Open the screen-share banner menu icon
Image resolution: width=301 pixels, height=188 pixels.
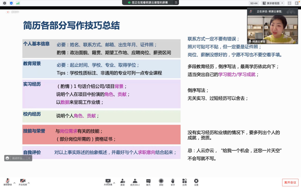click(x=176, y=2)
